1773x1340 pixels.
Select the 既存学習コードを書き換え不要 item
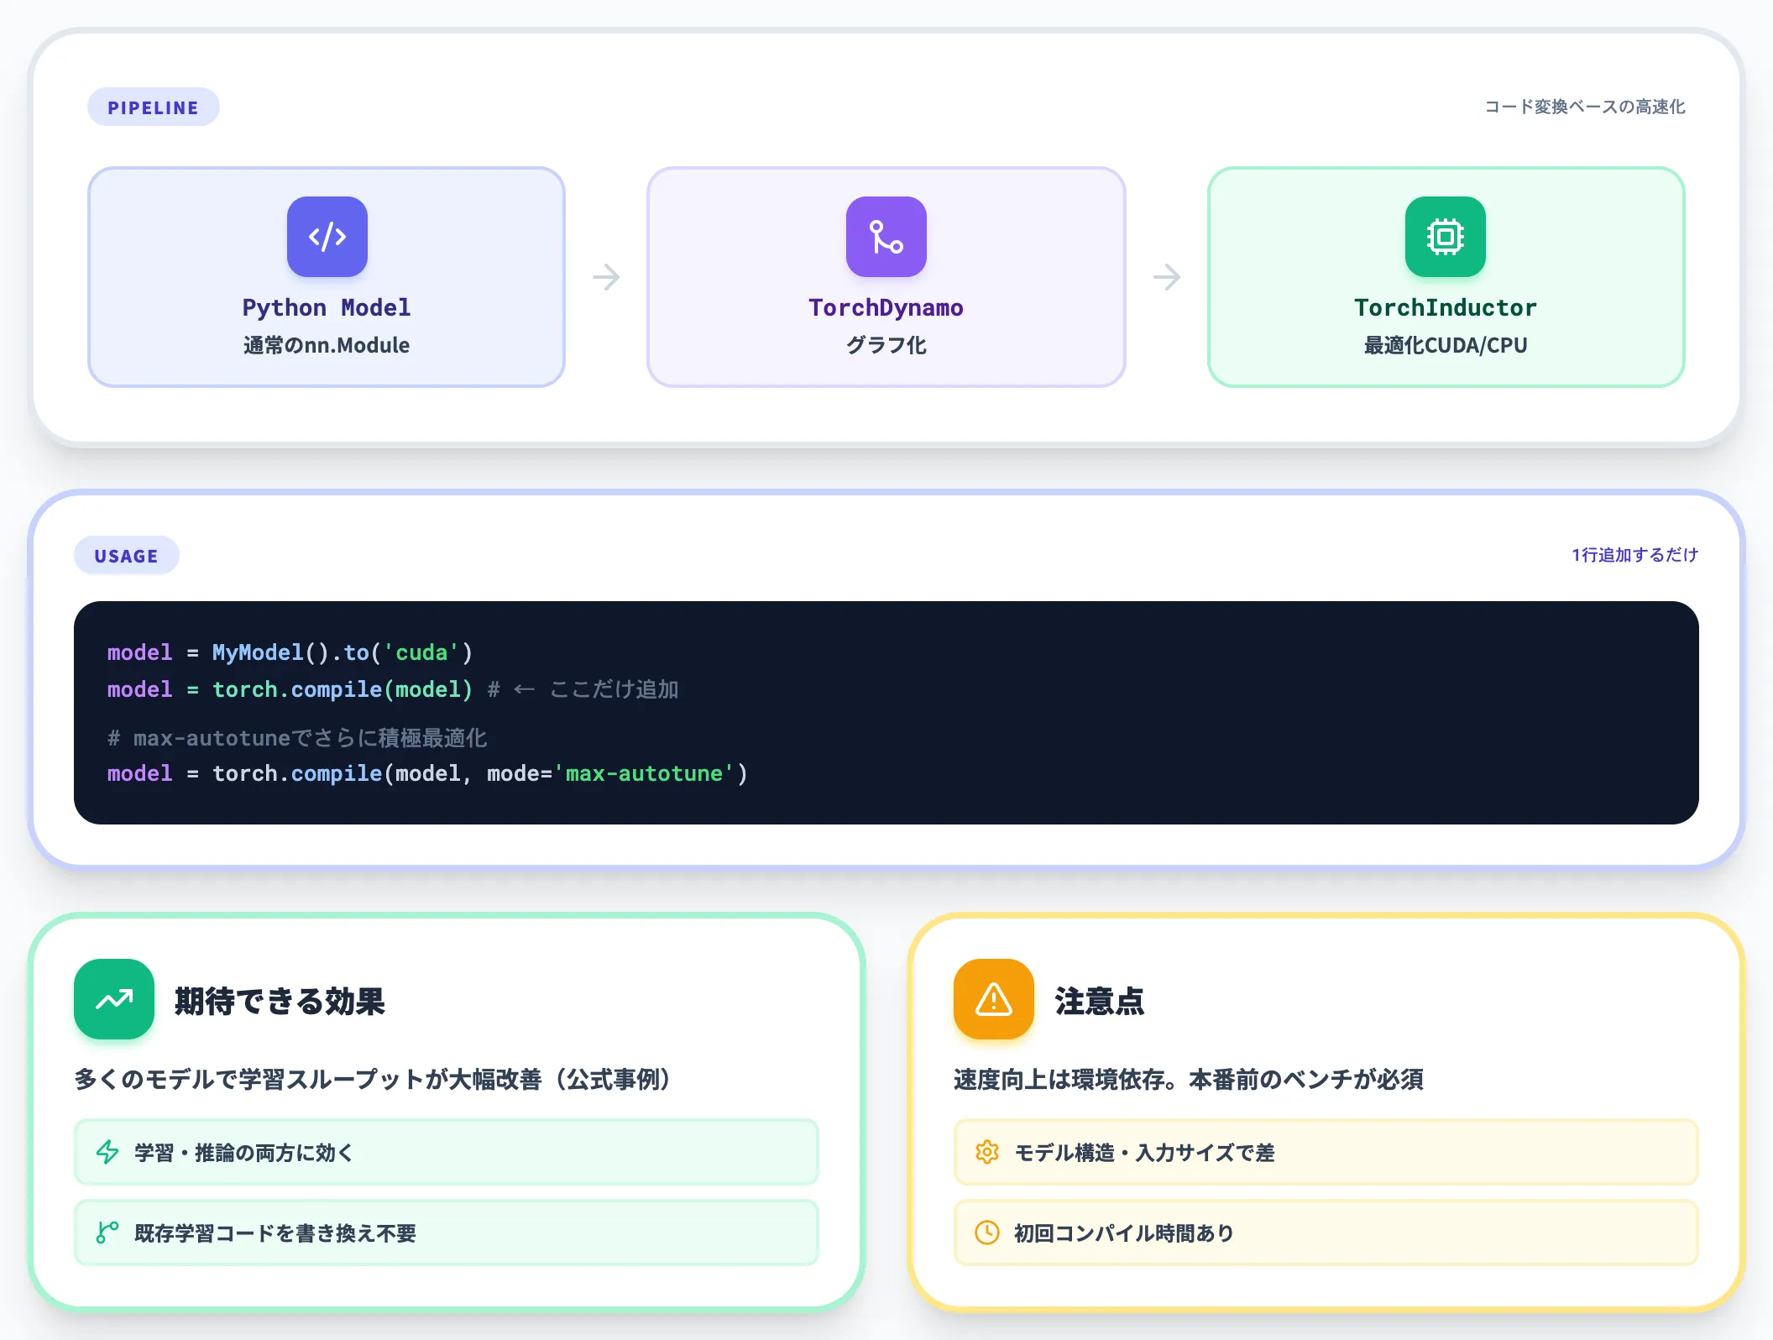coord(447,1233)
